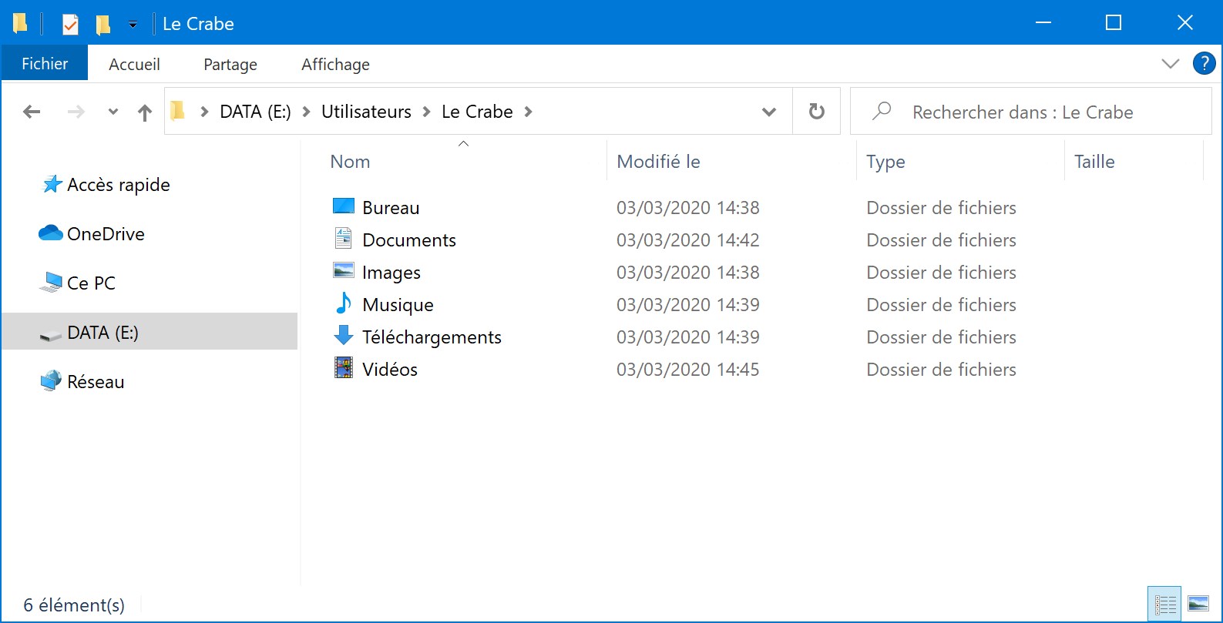
Task: Select Ce PC in navigation pane
Action: tap(91, 283)
